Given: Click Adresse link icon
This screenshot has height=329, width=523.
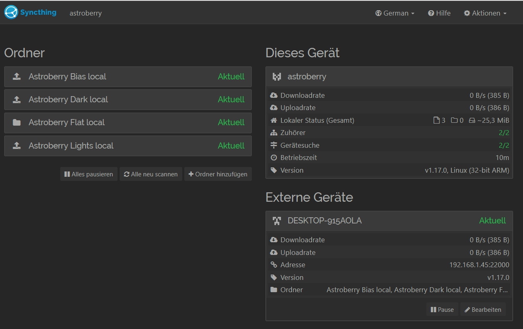Looking at the screenshot, I should pyautogui.click(x=274, y=265).
